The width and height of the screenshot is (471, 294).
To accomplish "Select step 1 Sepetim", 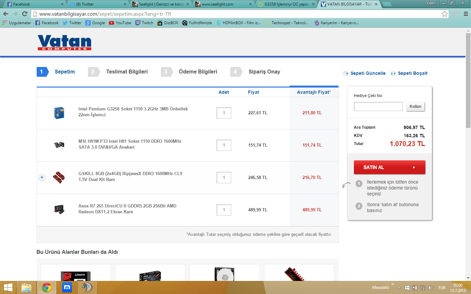I will coord(56,72).
